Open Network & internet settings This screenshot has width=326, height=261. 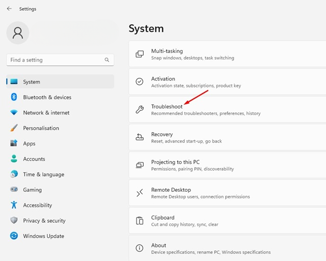(x=60, y=112)
